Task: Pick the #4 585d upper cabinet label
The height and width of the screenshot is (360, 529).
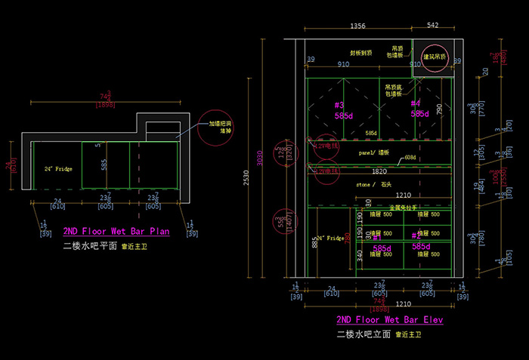Action: coord(419,109)
